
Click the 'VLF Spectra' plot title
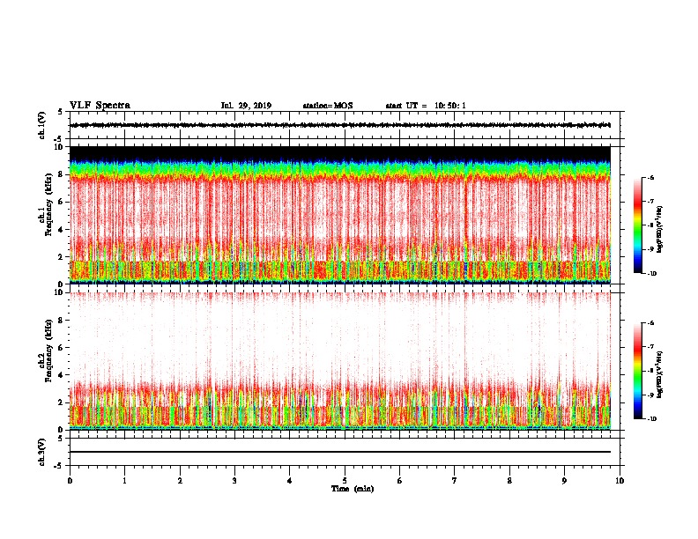point(100,106)
